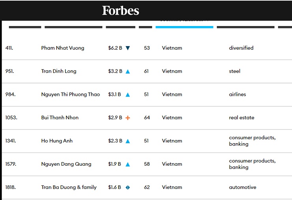Click the down arrow beside $6.2 B
The image size is (292, 200).
point(127,48)
